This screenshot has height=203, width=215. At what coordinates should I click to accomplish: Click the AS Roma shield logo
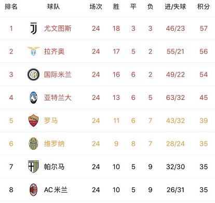pyautogui.click(x=33, y=120)
